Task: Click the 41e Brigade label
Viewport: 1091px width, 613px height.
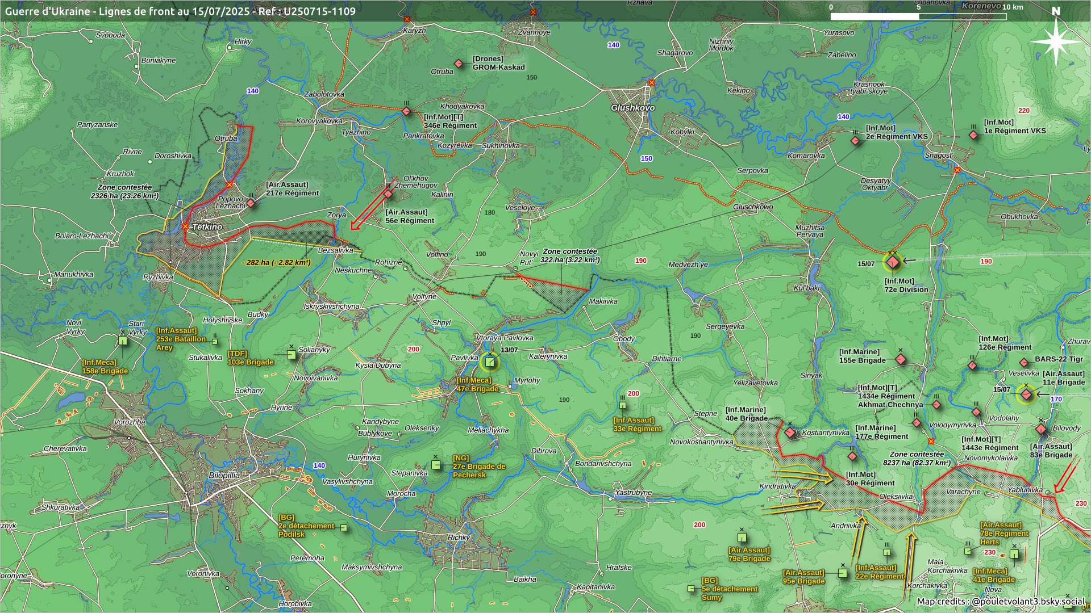Action: click(x=993, y=576)
